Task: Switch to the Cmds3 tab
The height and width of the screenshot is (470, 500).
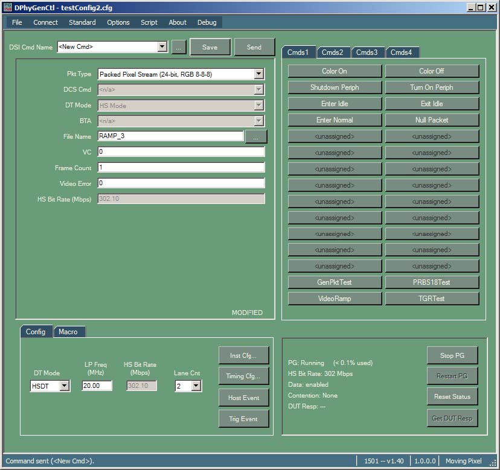Action: (x=367, y=52)
